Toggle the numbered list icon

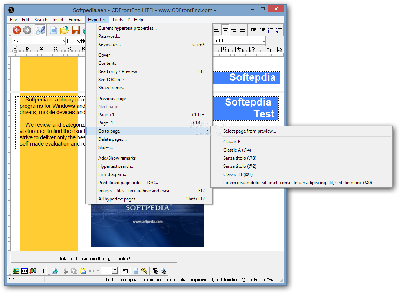(x=279, y=30)
